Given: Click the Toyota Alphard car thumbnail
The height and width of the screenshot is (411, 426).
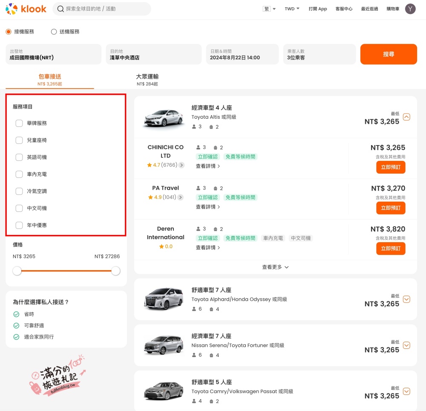Looking at the screenshot, I should [164, 299].
